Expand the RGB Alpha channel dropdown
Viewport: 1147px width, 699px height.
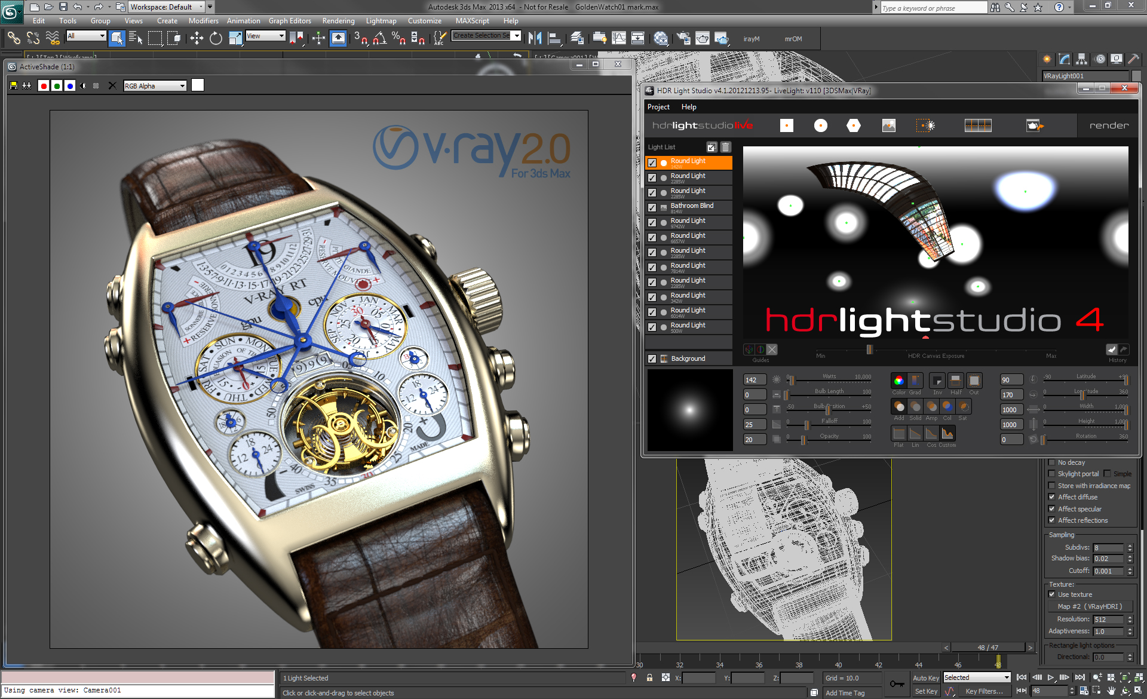pos(182,85)
